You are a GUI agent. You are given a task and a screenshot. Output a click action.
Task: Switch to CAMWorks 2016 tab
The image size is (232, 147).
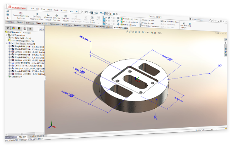tap(121, 28)
